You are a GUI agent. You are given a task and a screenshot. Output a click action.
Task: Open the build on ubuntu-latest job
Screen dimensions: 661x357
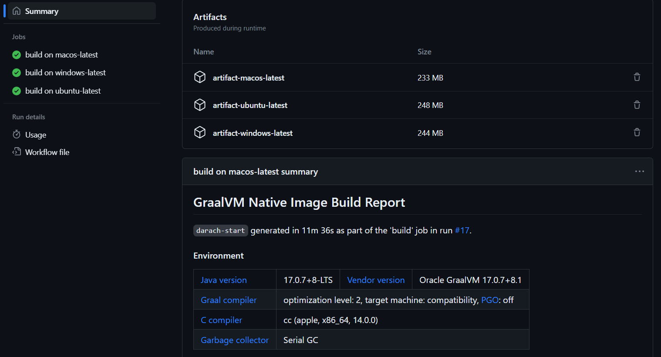pyautogui.click(x=63, y=91)
